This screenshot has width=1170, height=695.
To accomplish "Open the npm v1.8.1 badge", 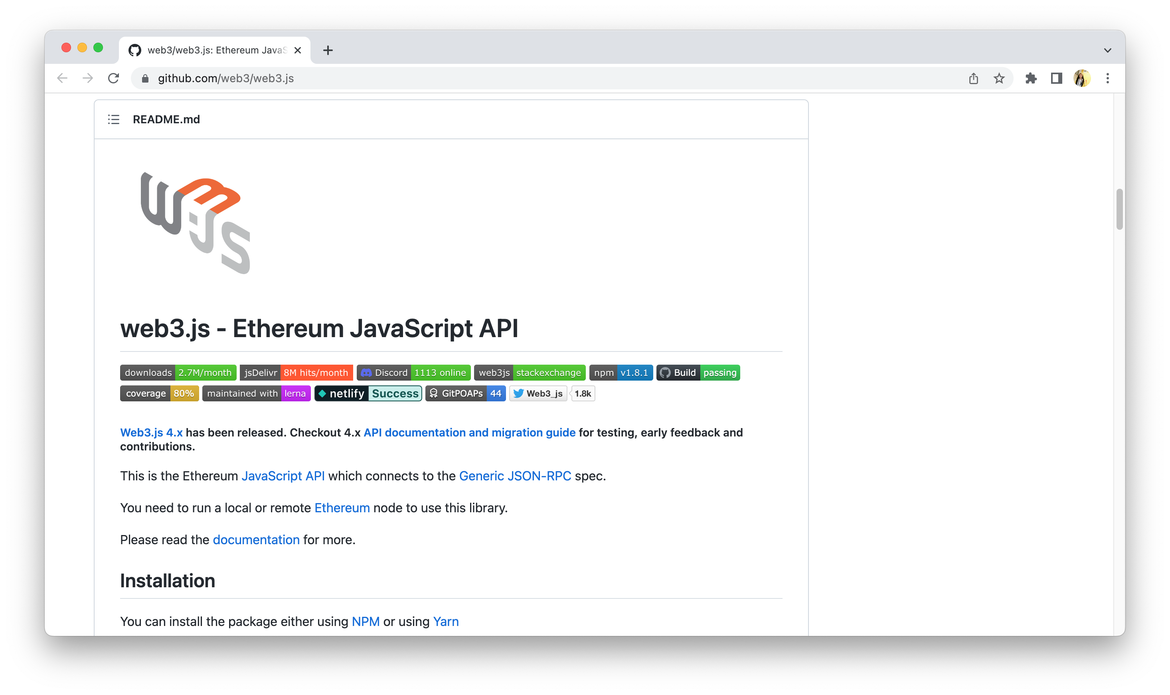I will [621, 373].
